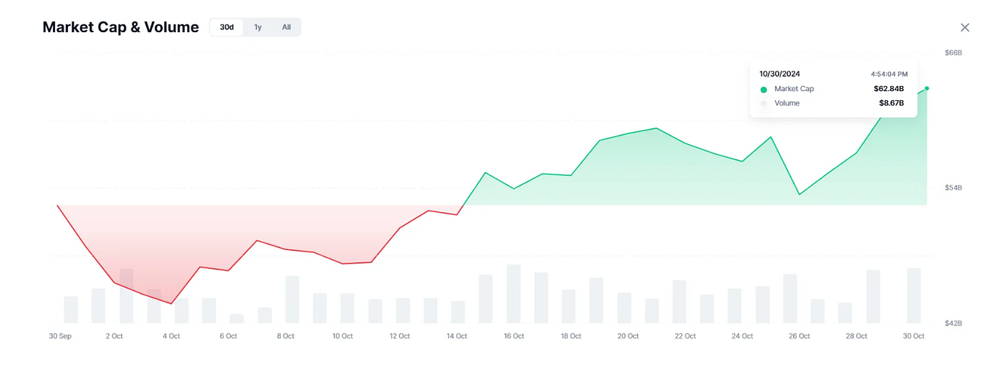1003x374 pixels.
Task: Click the rightmost volume bar
Action: tap(913, 295)
